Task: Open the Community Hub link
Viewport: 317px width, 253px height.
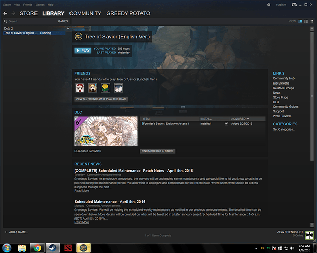Action: [284, 78]
